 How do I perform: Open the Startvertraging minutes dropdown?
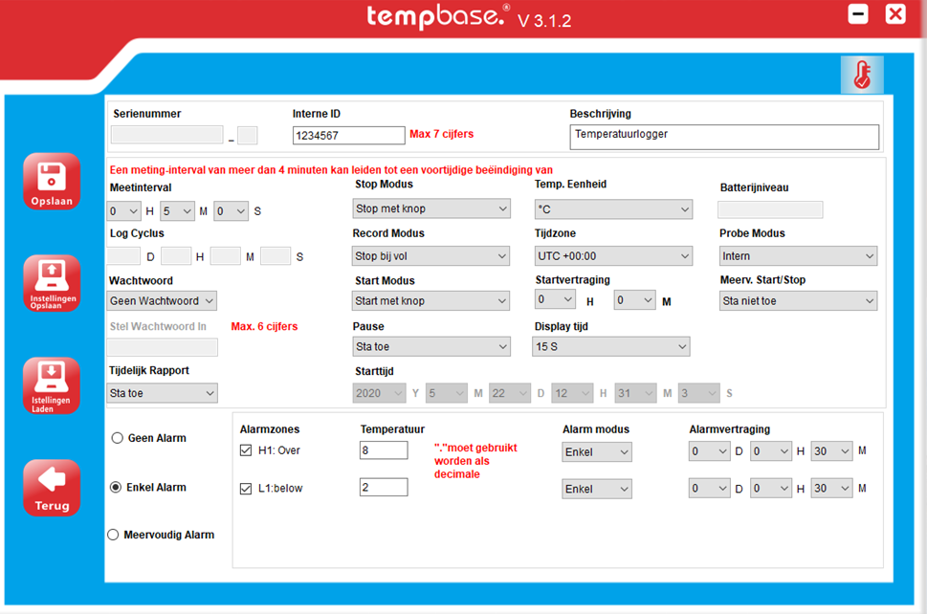point(635,300)
